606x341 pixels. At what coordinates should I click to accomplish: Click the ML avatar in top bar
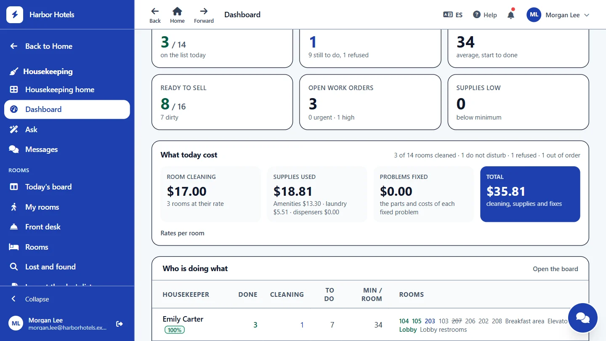click(534, 15)
